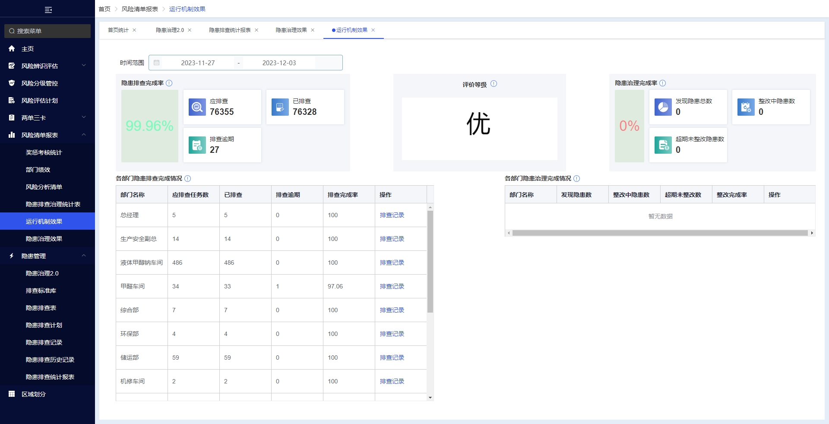Click the end date 2023-12-03 field
829x424 pixels.
(279, 63)
